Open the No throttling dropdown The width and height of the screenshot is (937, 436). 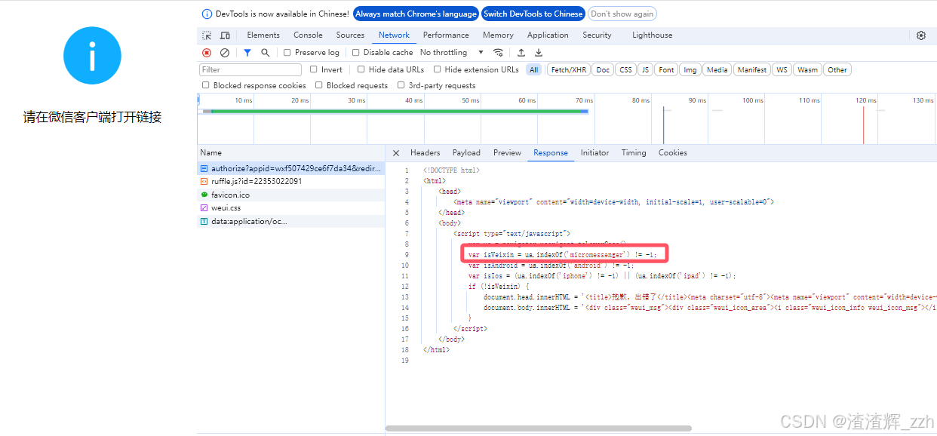point(452,53)
